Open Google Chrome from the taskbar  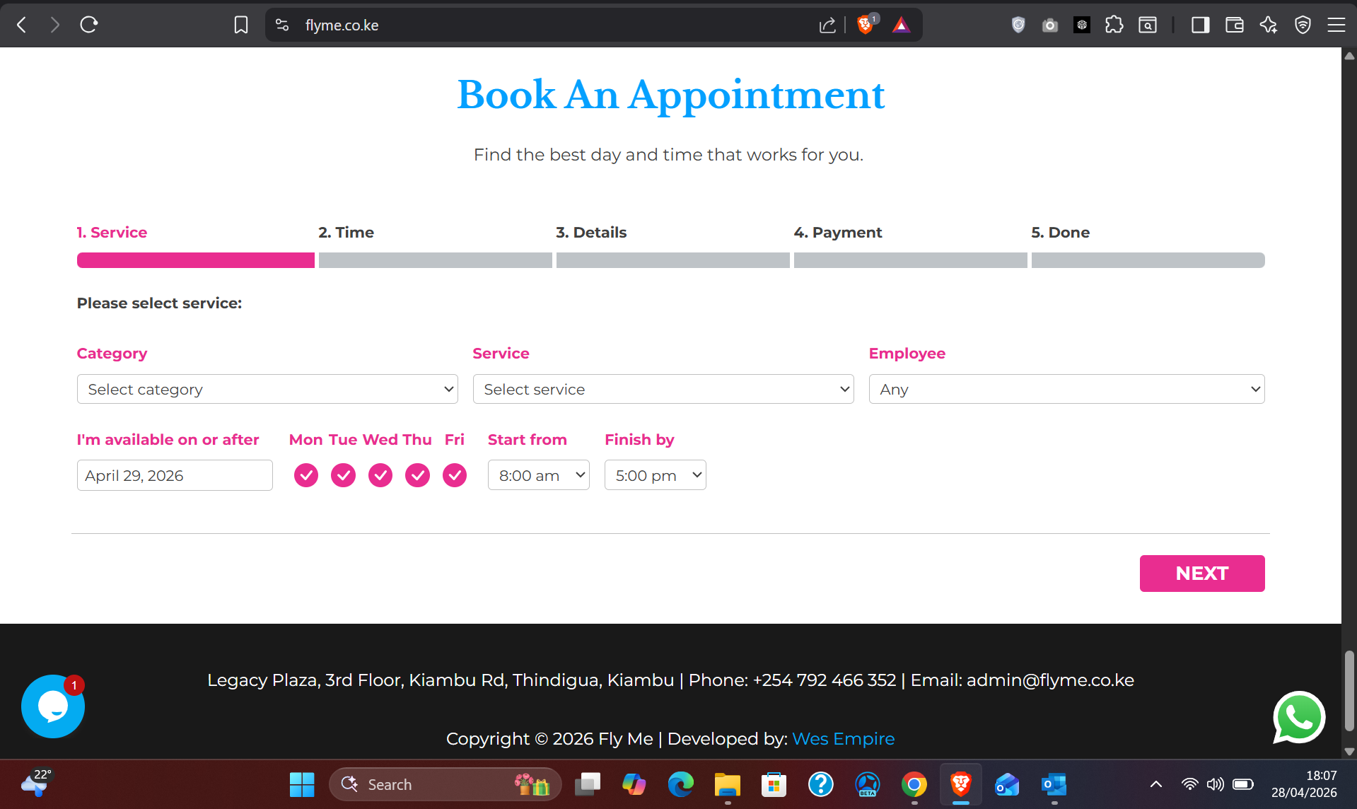click(914, 785)
